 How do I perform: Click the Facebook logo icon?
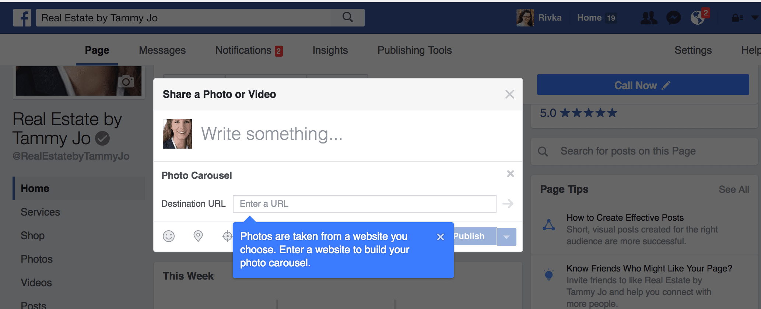click(x=22, y=18)
